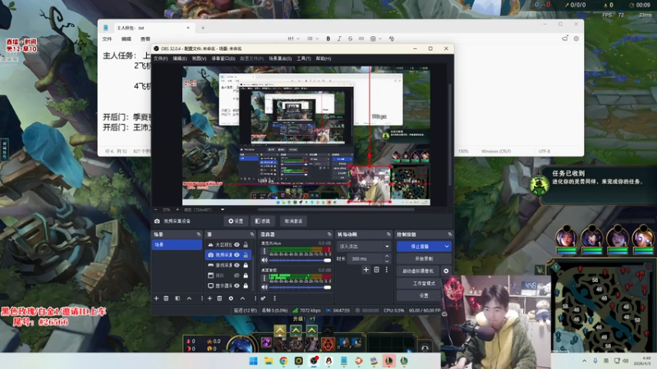The width and height of the screenshot is (657, 369).
Task: Toggle bold in the Notepad toolbar
Action: point(328,39)
